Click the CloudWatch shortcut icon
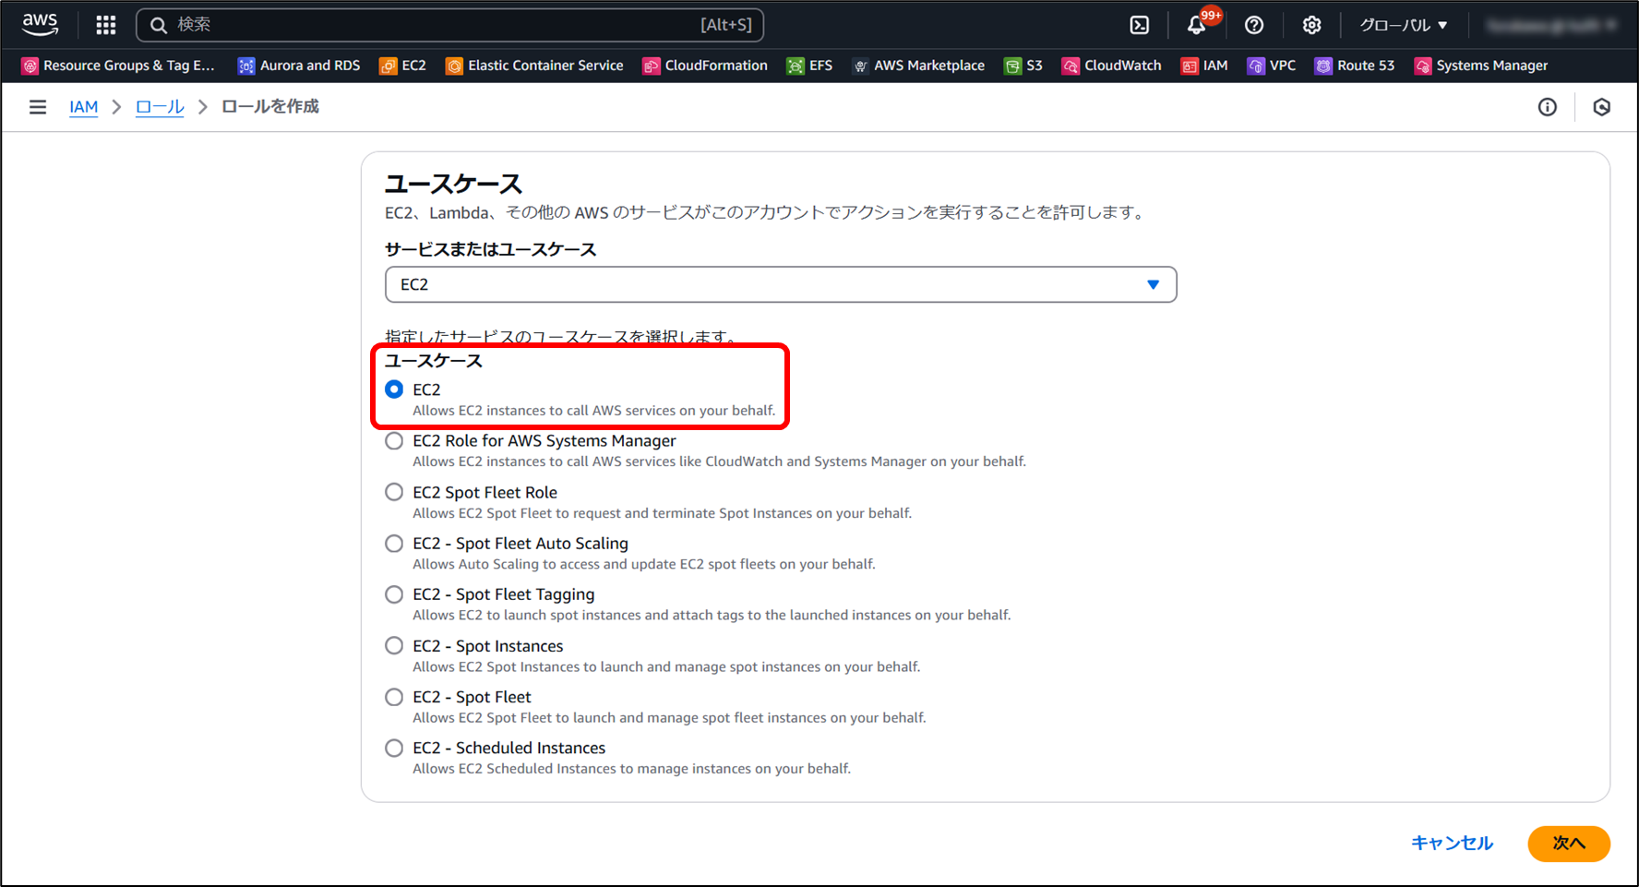 coord(1071,66)
